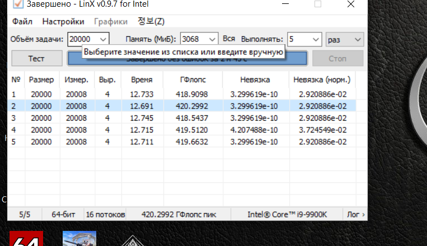The width and height of the screenshot is (427, 246).
Task: Click the ГФлопс column header
Action: (x=193, y=80)
